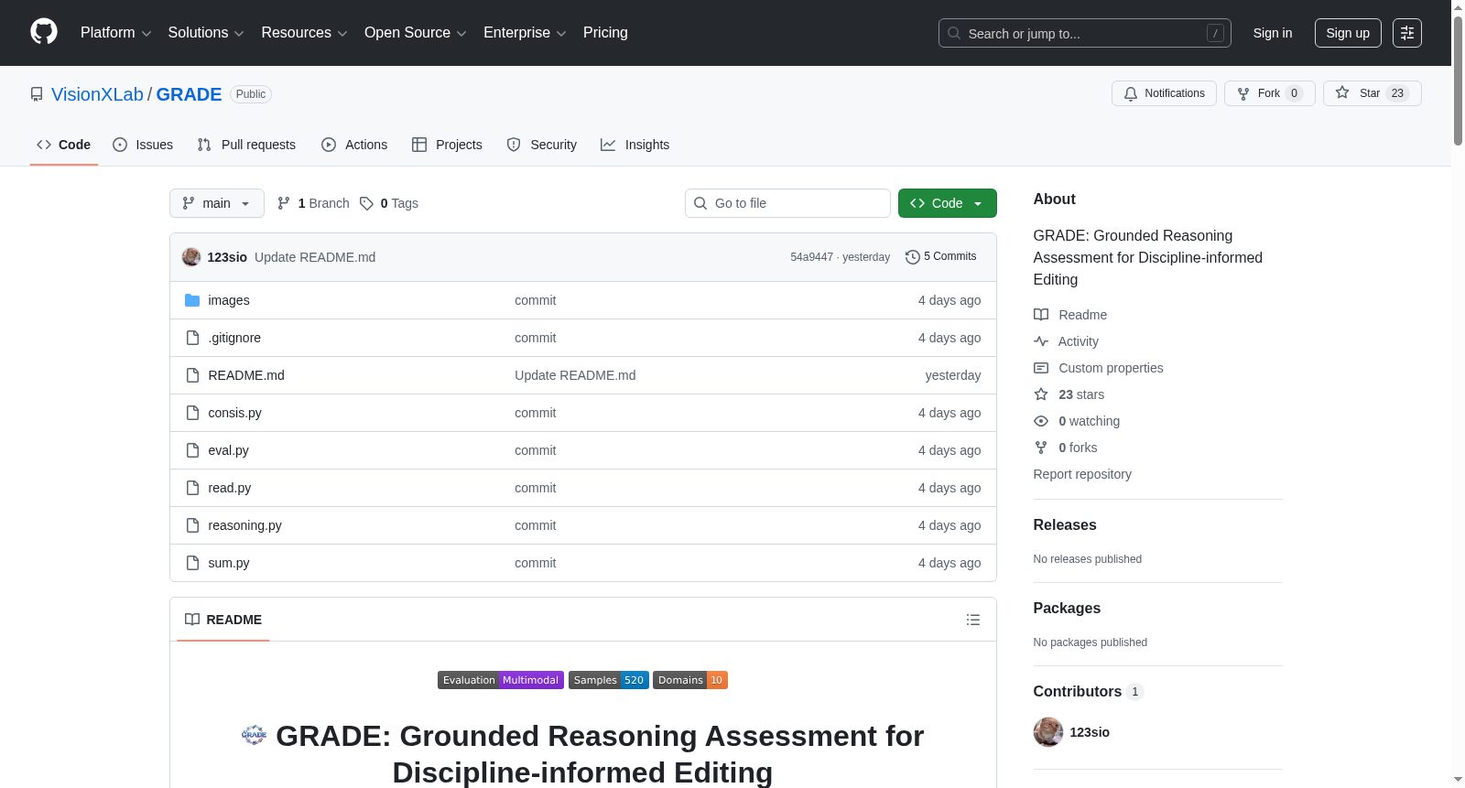Click the fork icon beside 0 forks
Screen dimensions: 1465x788
(1041, 448)
